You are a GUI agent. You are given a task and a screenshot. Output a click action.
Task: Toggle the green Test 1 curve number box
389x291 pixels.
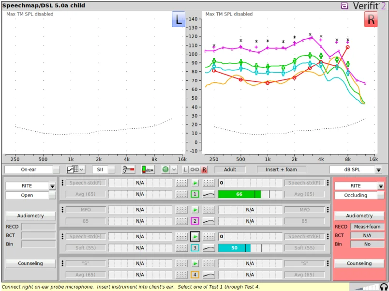tap(195, 195)
